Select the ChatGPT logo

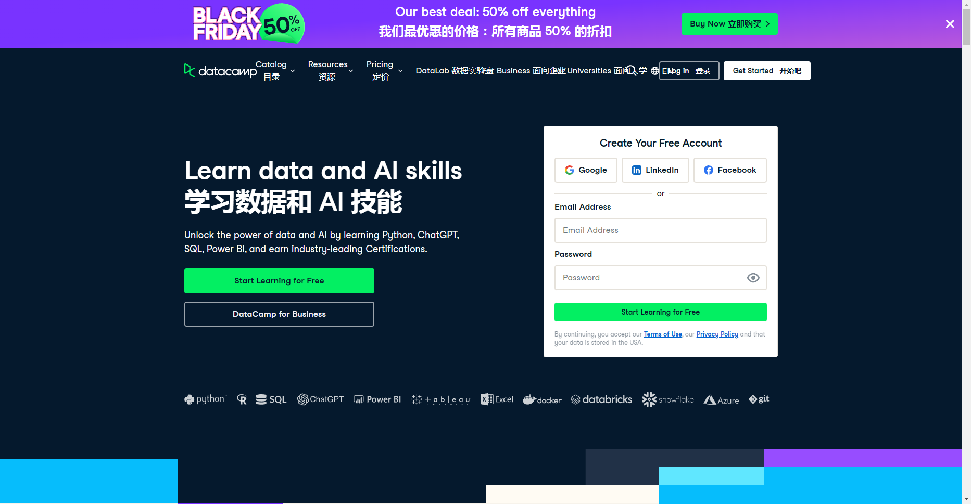(x=321, y=399)
